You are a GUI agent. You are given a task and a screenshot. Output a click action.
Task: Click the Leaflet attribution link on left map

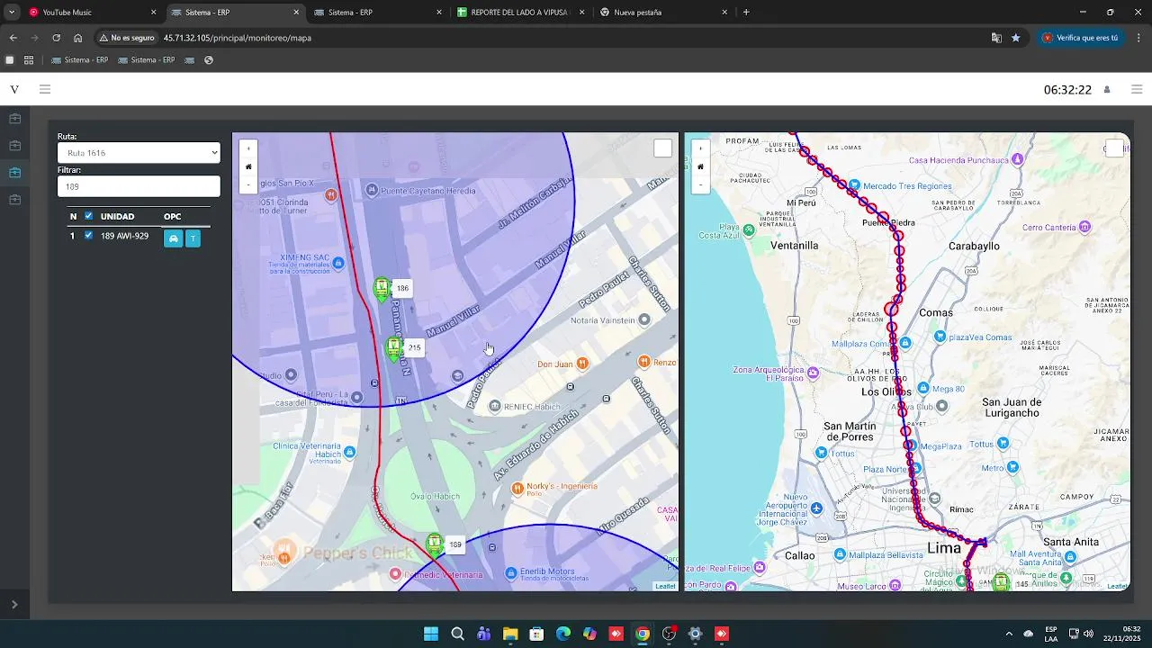(665, 586)
